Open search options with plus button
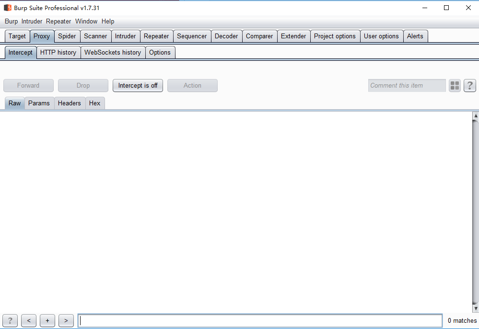This screenshot has height=329, width=479. point(47,320)
